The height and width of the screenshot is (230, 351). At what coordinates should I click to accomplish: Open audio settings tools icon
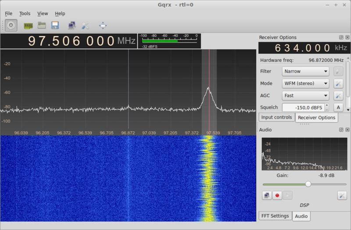click(342, 195)
